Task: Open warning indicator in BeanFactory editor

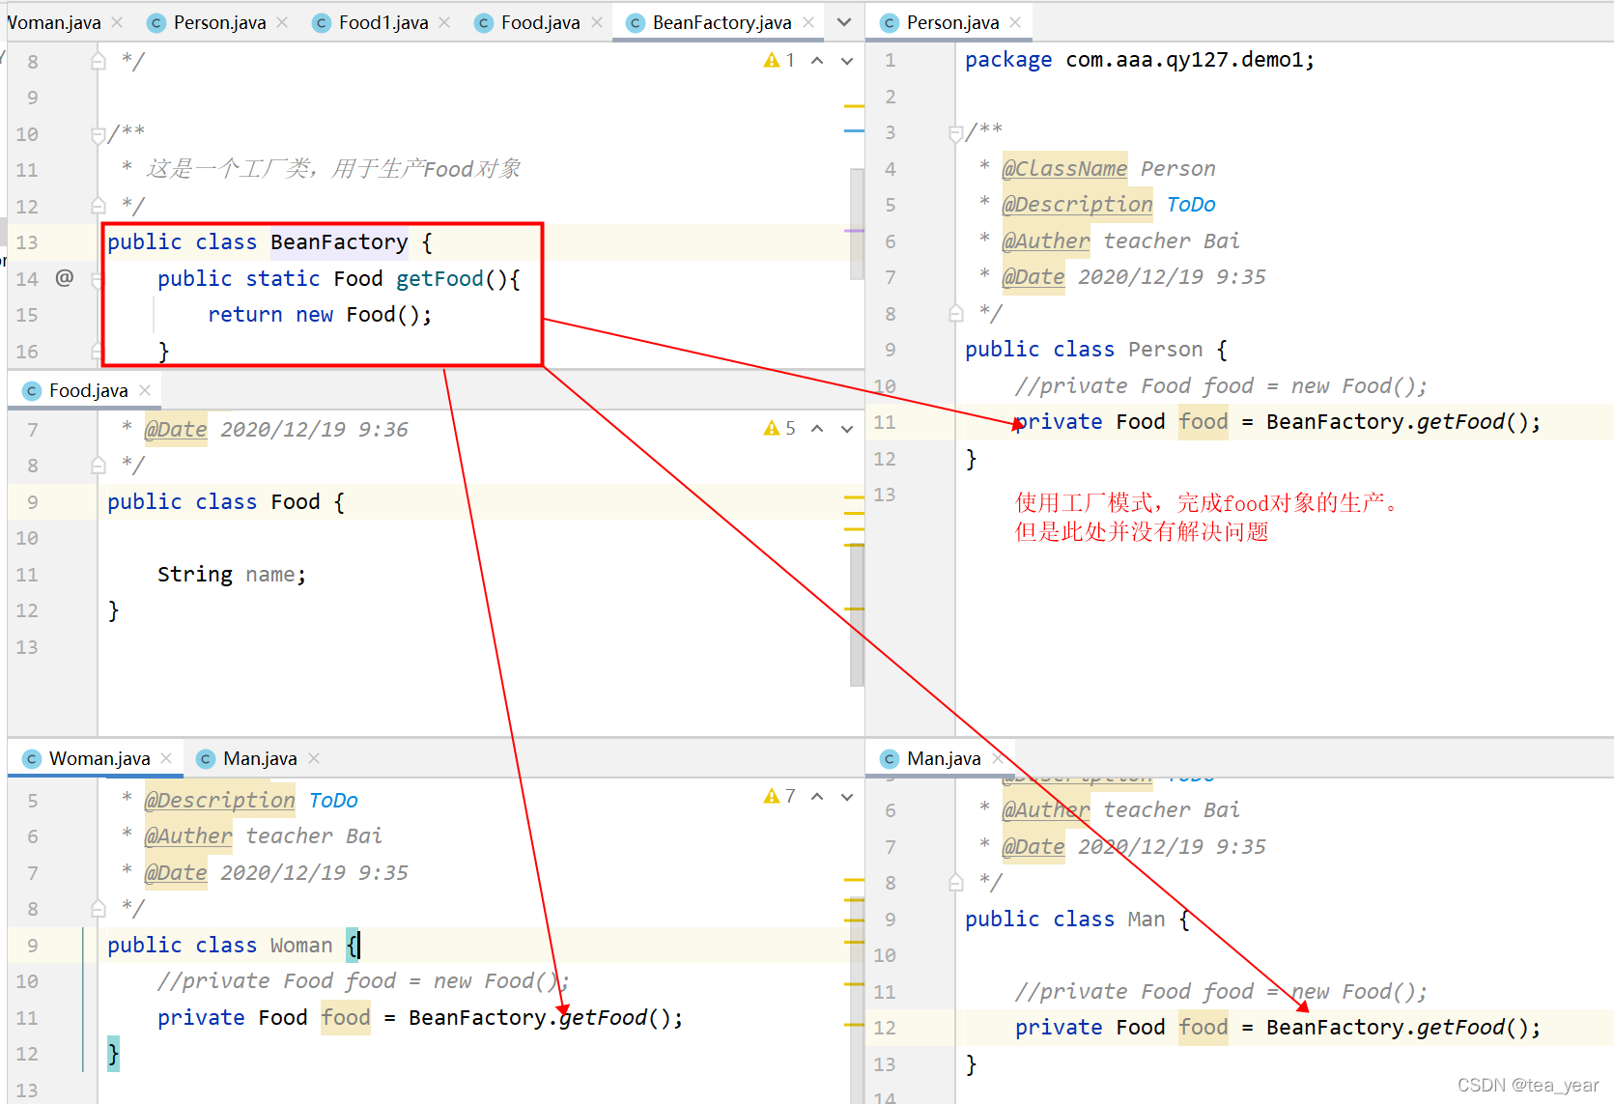Action: pos(779,60)
